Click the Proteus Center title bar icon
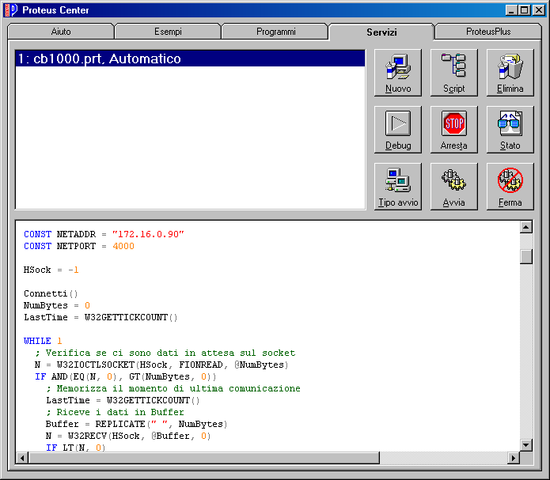 click(10, 9)
